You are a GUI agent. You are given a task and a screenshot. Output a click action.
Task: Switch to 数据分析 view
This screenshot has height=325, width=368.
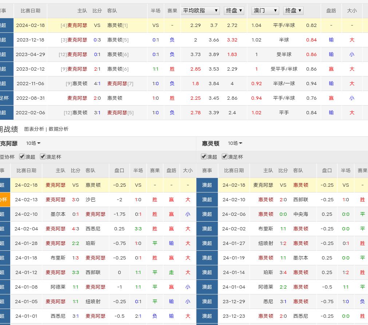58,129
